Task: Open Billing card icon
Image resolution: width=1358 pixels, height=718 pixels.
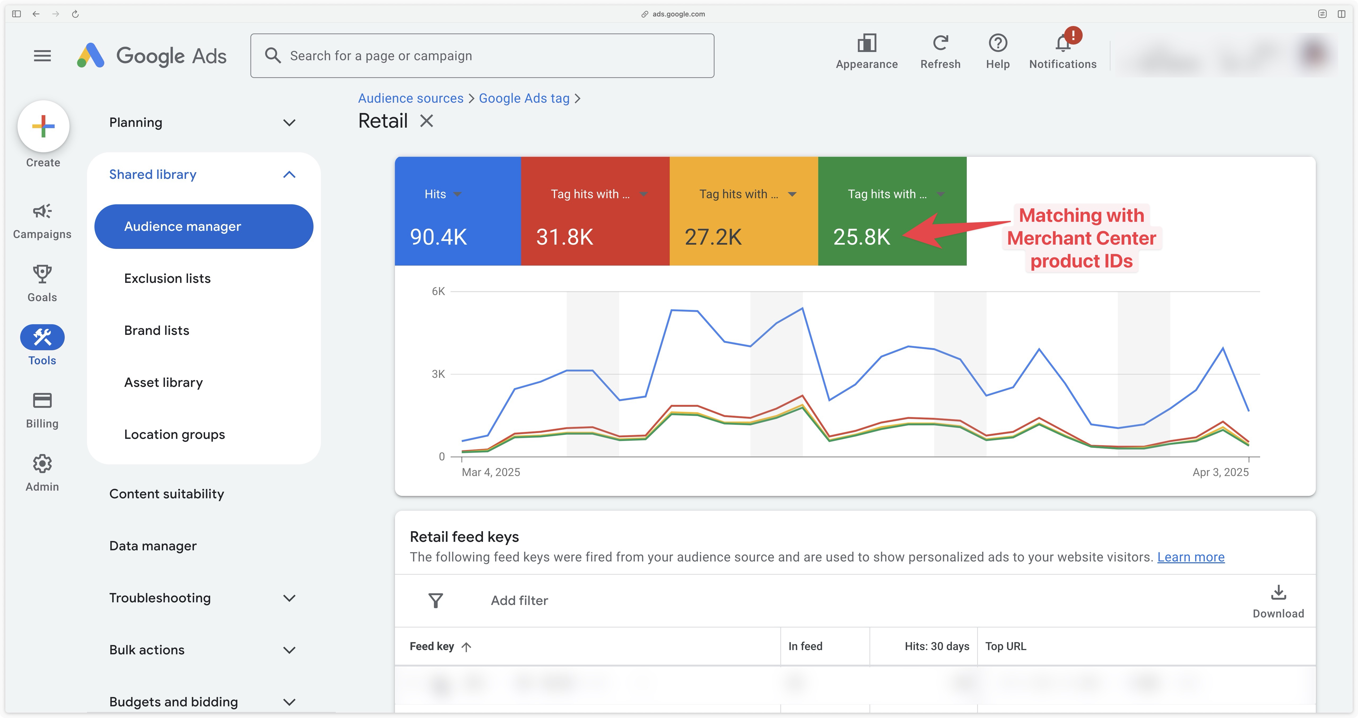Action: [42, 400]
